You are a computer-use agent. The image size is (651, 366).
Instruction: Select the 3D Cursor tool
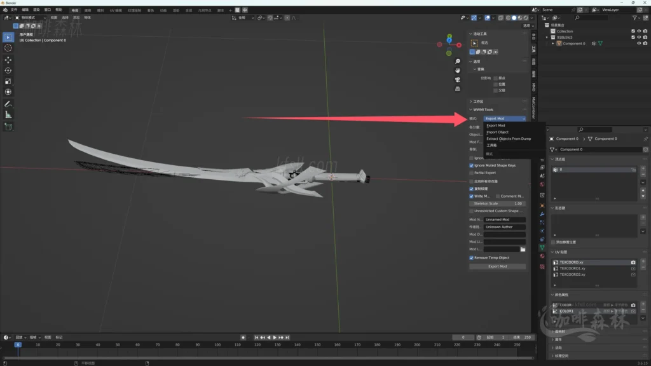coord(8,48)
